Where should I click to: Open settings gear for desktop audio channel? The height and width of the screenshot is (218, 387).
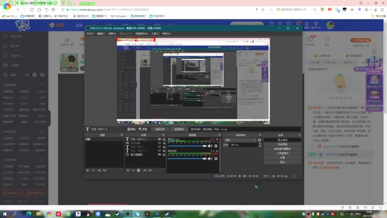tap(216, 159)
